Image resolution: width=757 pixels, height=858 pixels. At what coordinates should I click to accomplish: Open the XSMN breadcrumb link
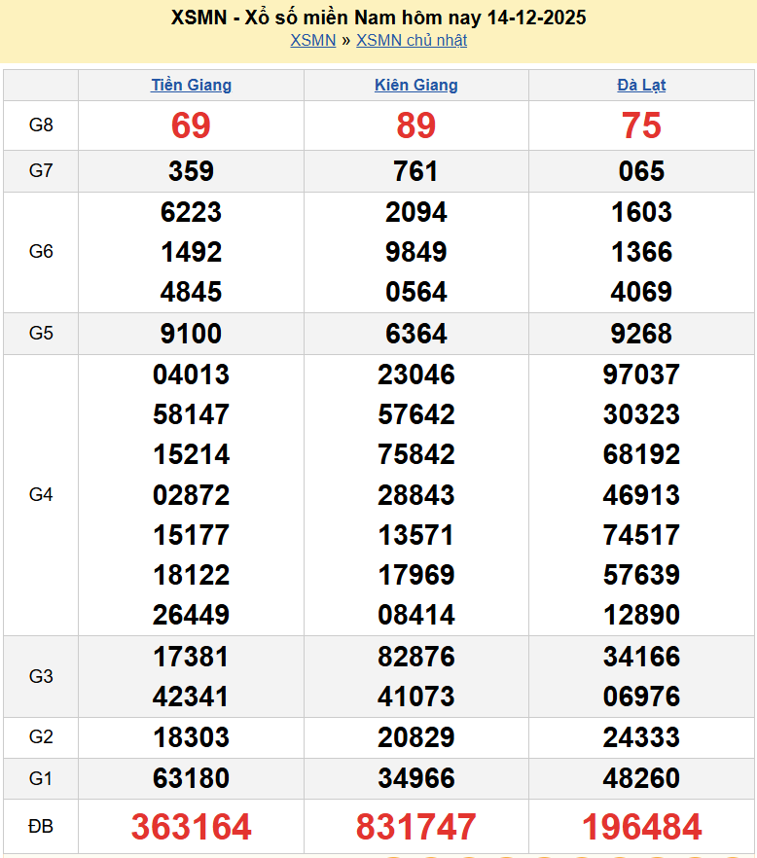312,40
